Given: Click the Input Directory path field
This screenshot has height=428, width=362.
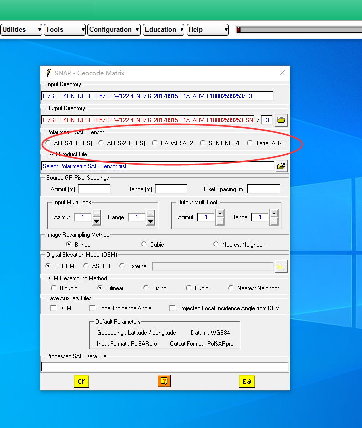Looking at the screenshot, I should point(158,96).
